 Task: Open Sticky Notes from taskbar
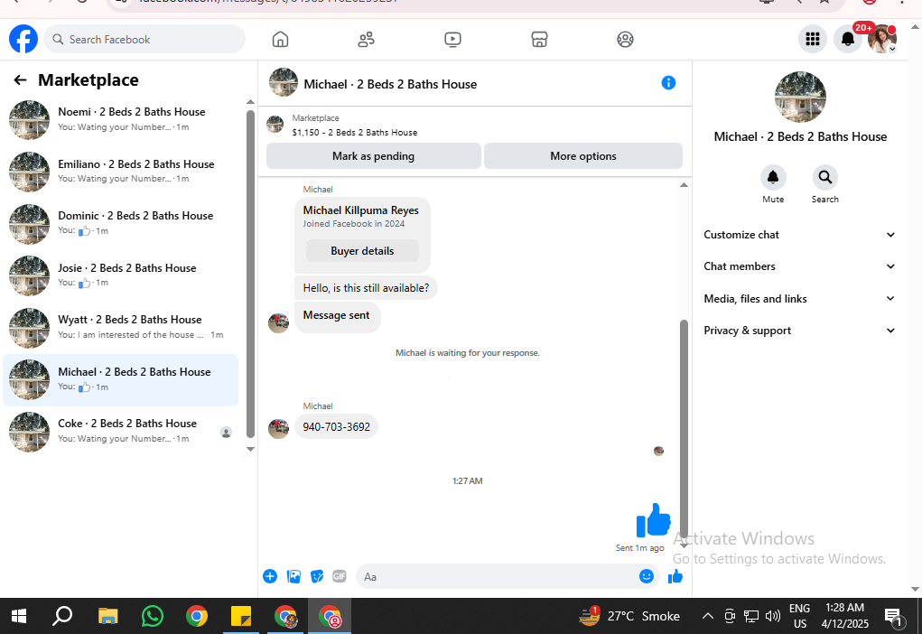[241, 616]
